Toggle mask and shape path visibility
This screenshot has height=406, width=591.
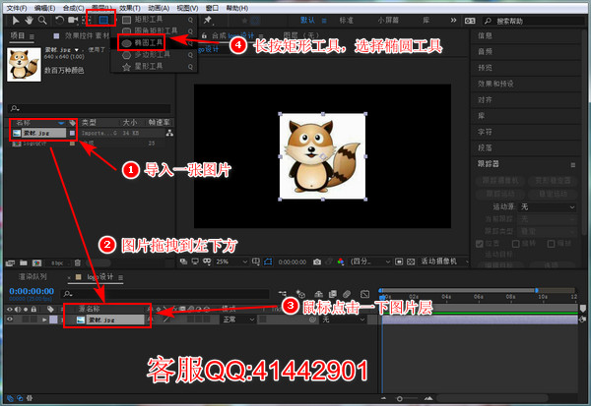pyautogui.click(x=268, y=261)
